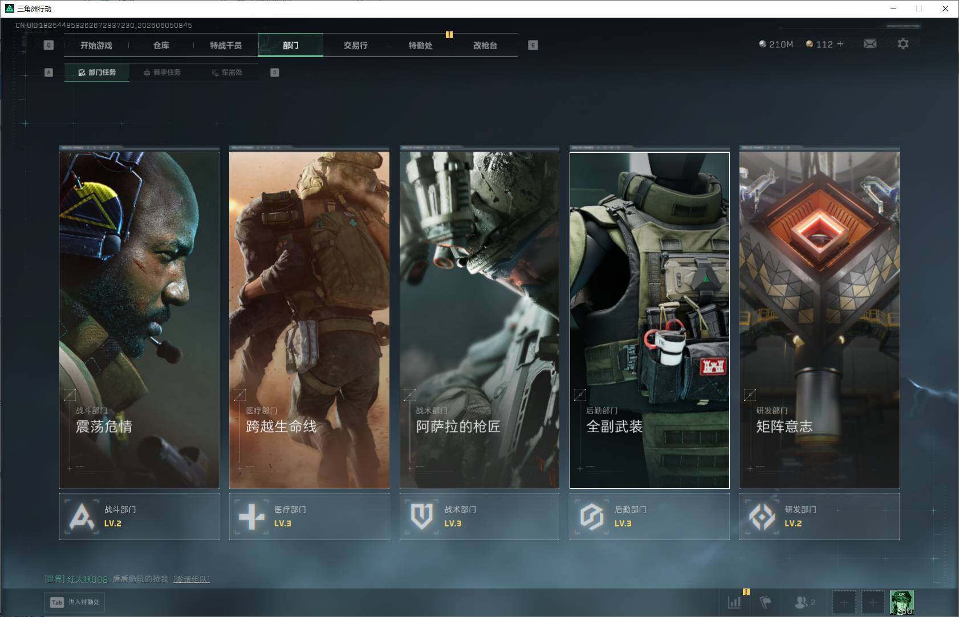Switch to the 改枪台 tab
Image resolution: width=959 pixels, height=617 pixels.
point(485,45)
